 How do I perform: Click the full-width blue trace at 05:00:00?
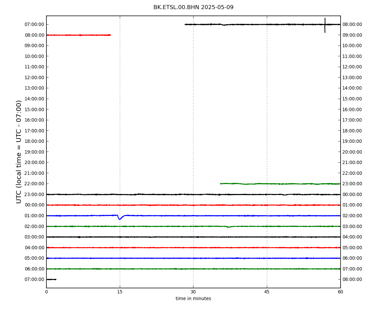pyautogui.click(x=193, y=258)
